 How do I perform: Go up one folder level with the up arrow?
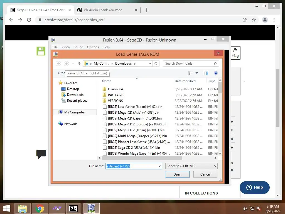coord(79,64)
